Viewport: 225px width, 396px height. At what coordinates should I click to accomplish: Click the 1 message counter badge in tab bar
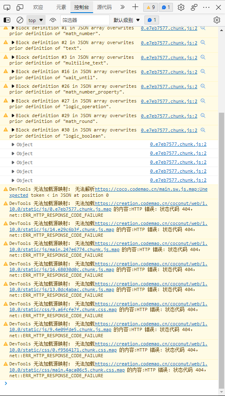[166, 7]
